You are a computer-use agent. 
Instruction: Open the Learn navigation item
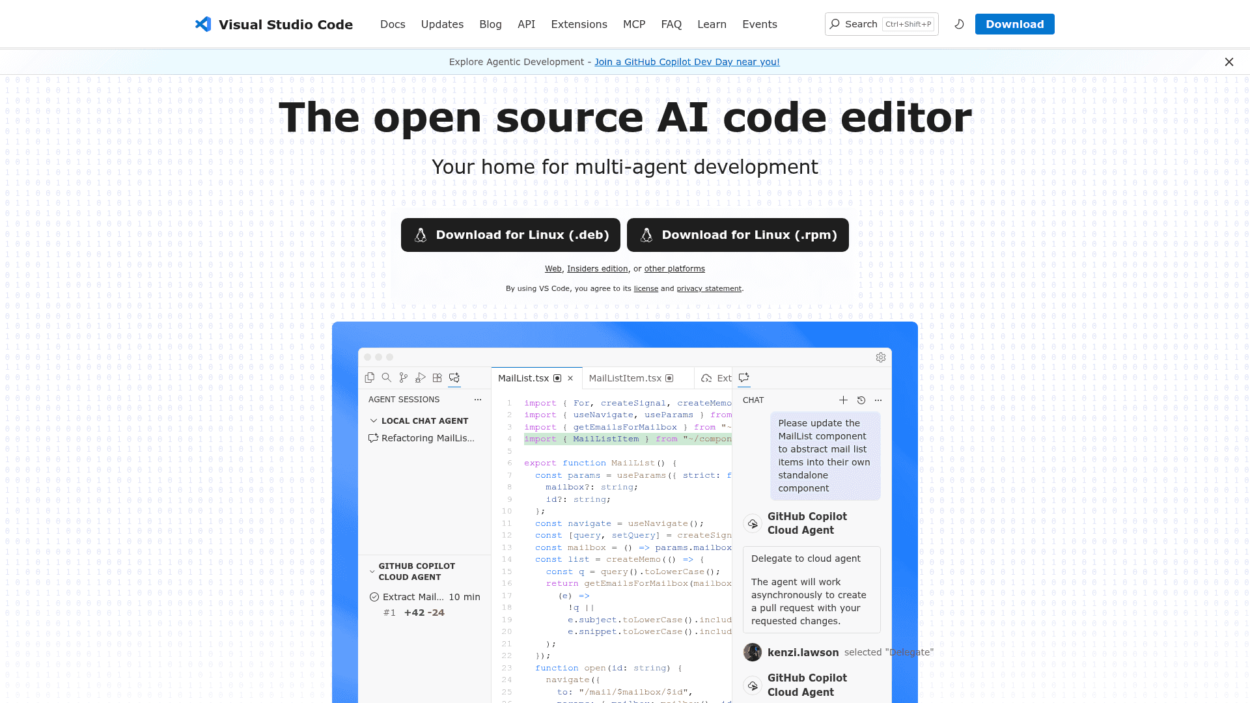712,24
